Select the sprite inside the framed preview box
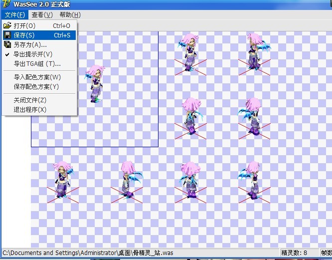Image resolution: width=332 pixels, height=260 pixels. (95, 84)
